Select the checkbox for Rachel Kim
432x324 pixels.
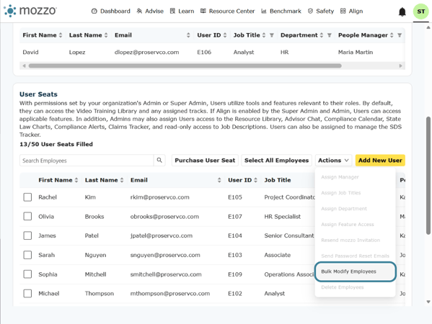pos(27,197)
